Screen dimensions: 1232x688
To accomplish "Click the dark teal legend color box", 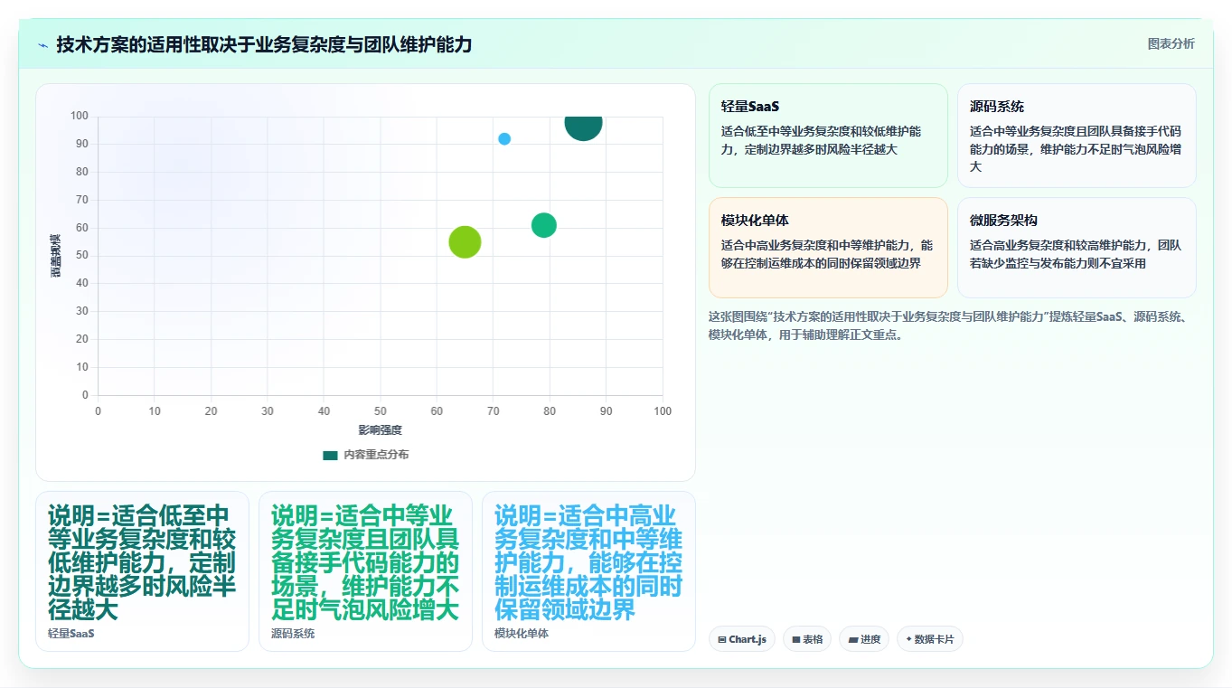I will click(x=330, y=455).
